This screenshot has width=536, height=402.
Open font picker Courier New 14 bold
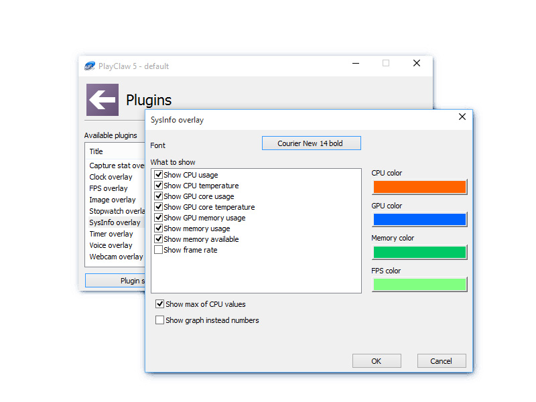(311, 143)
